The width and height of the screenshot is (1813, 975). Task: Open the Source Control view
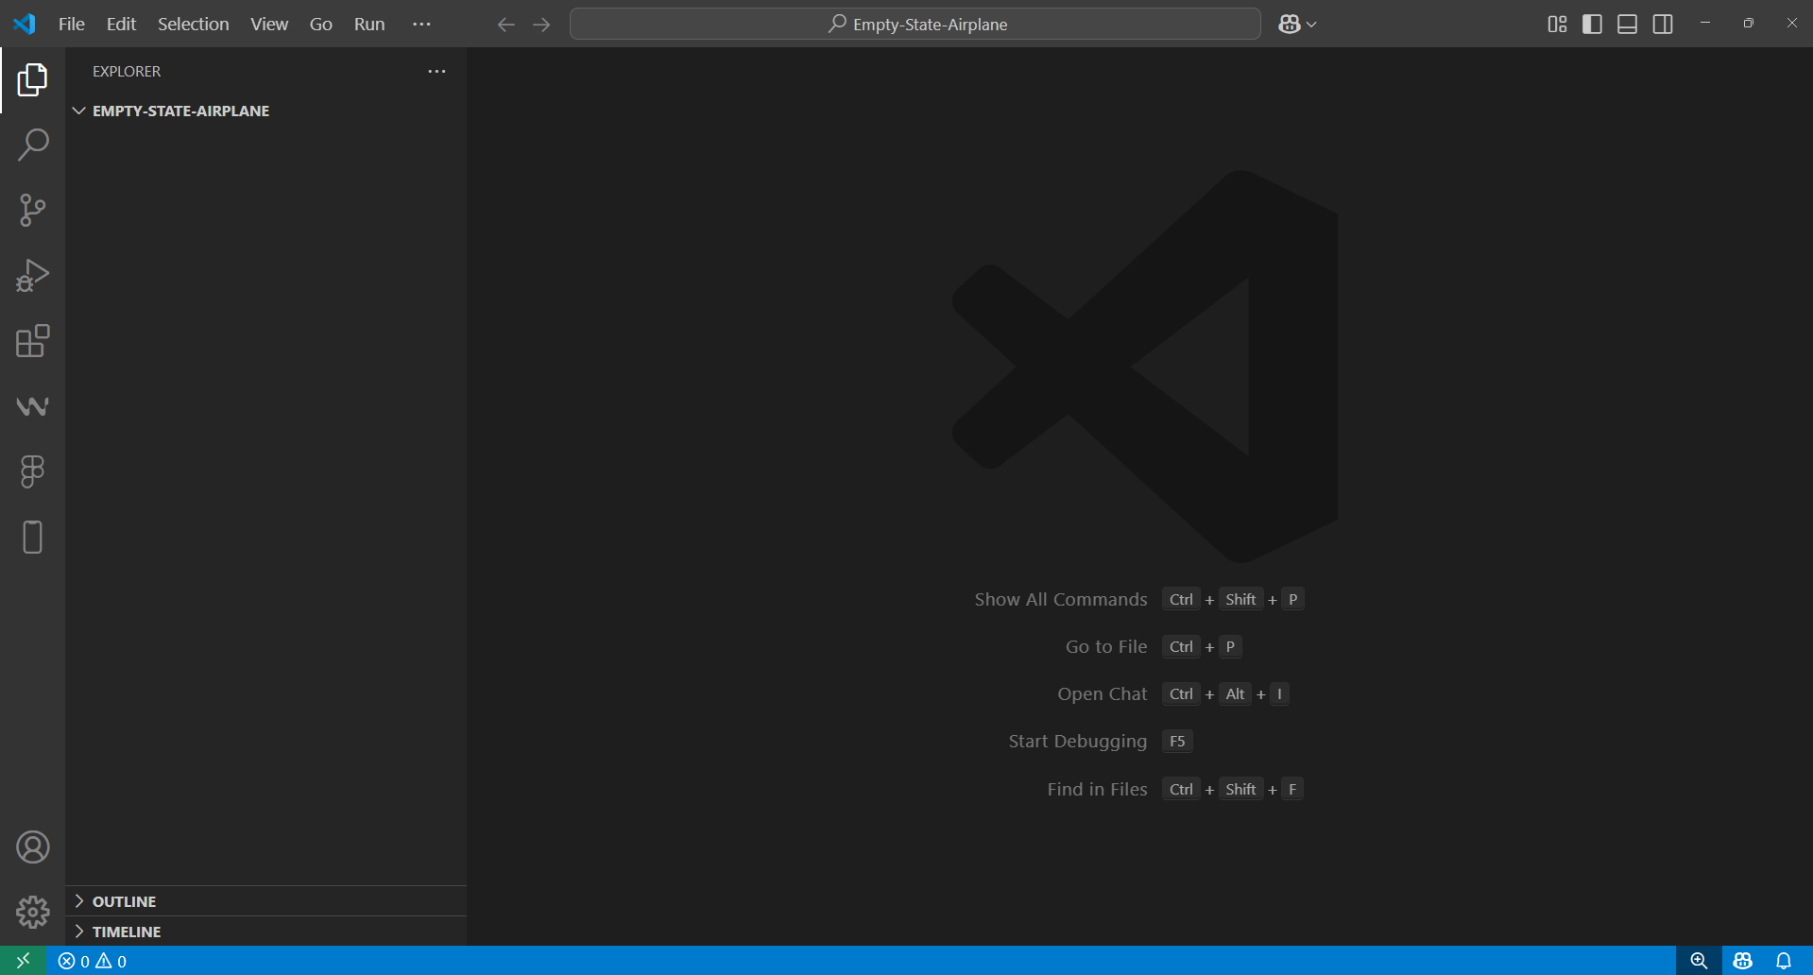(x=32, y=210)
